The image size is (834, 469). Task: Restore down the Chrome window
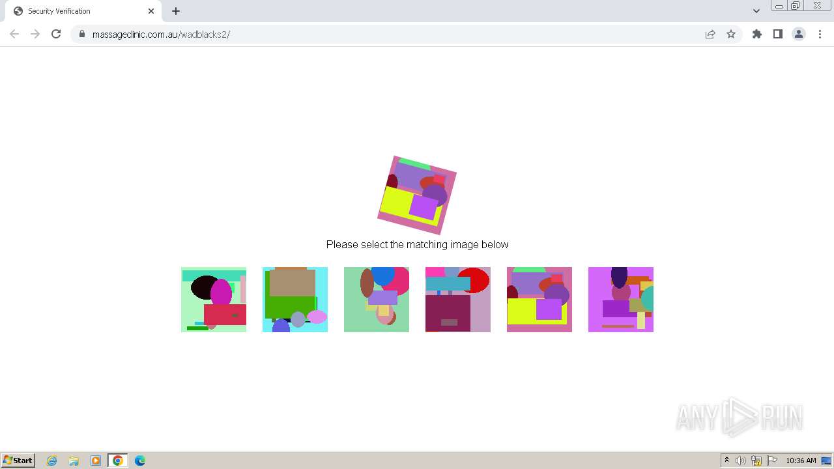(796, 6)
